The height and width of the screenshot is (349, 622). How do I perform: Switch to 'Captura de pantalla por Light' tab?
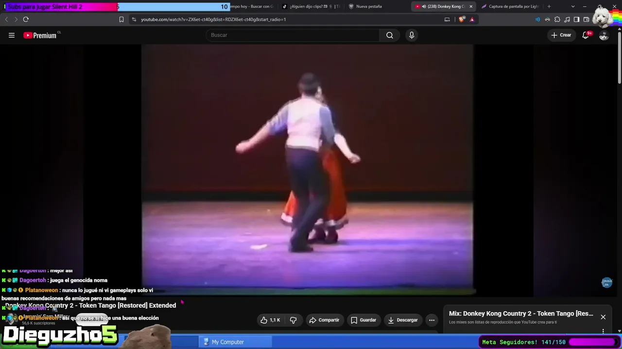pyautogui.click(x=510, y=6)
